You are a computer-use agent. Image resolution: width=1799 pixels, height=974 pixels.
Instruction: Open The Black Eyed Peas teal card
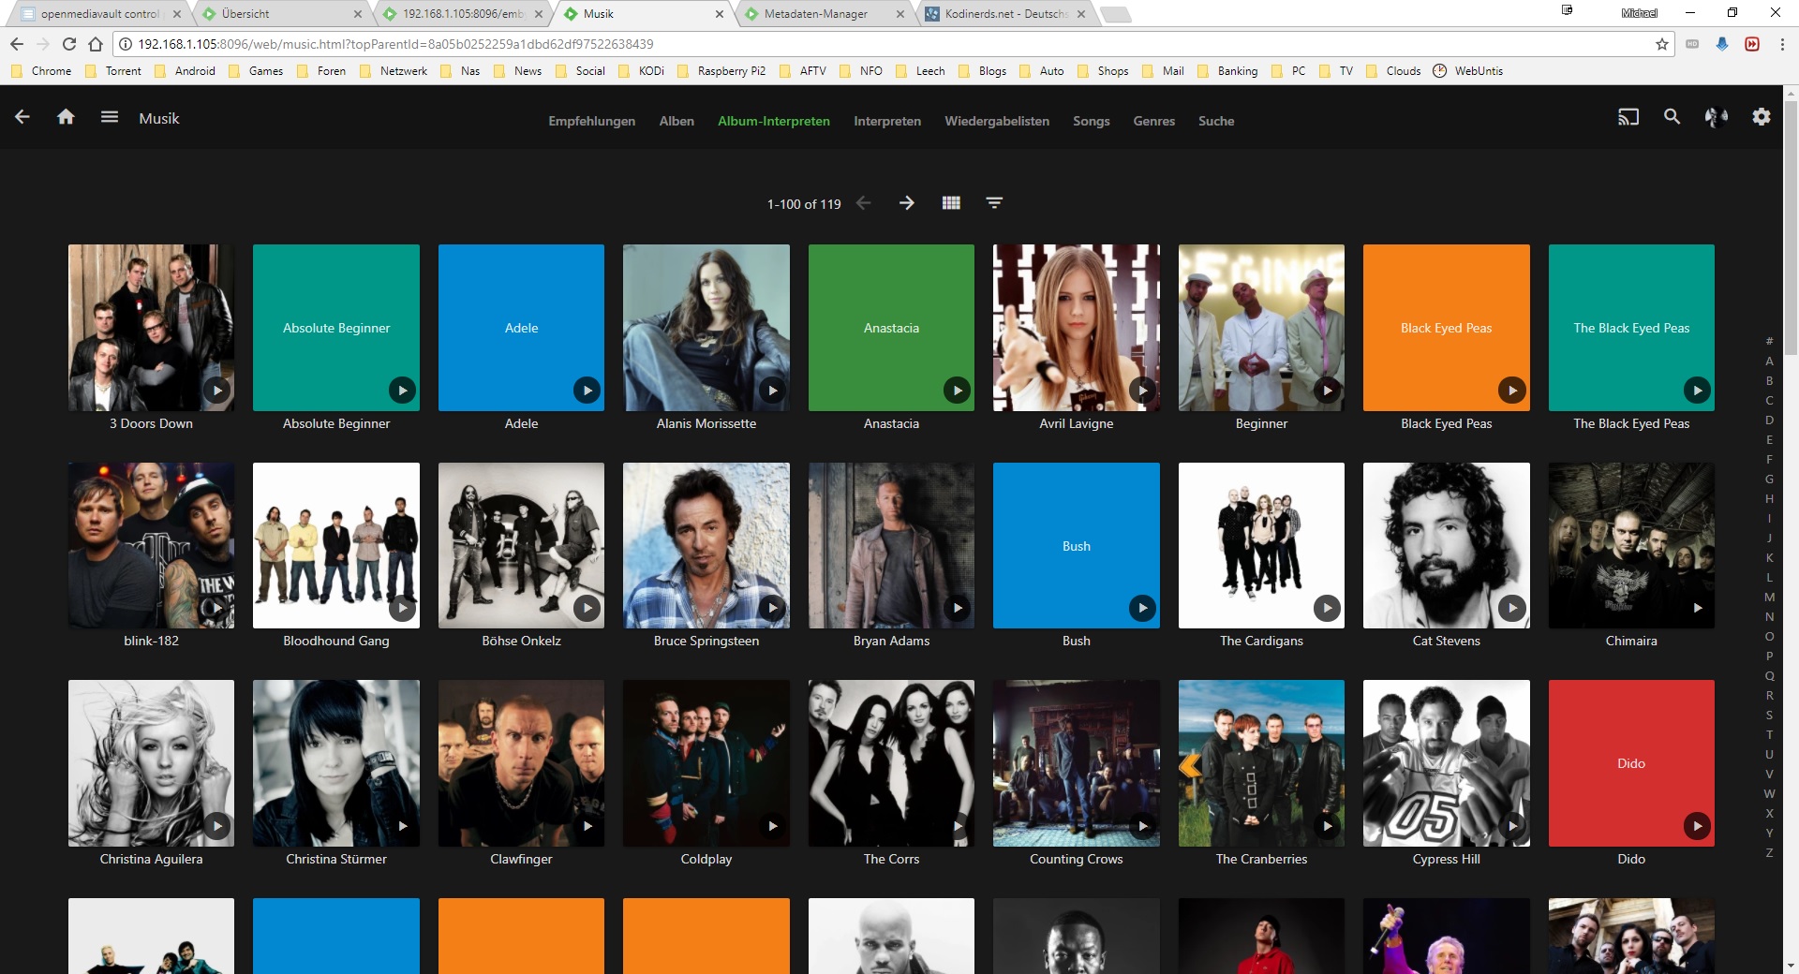pyautogui.click(x=1631, y=328)
